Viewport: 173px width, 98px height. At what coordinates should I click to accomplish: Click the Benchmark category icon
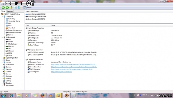click(4, 85)
